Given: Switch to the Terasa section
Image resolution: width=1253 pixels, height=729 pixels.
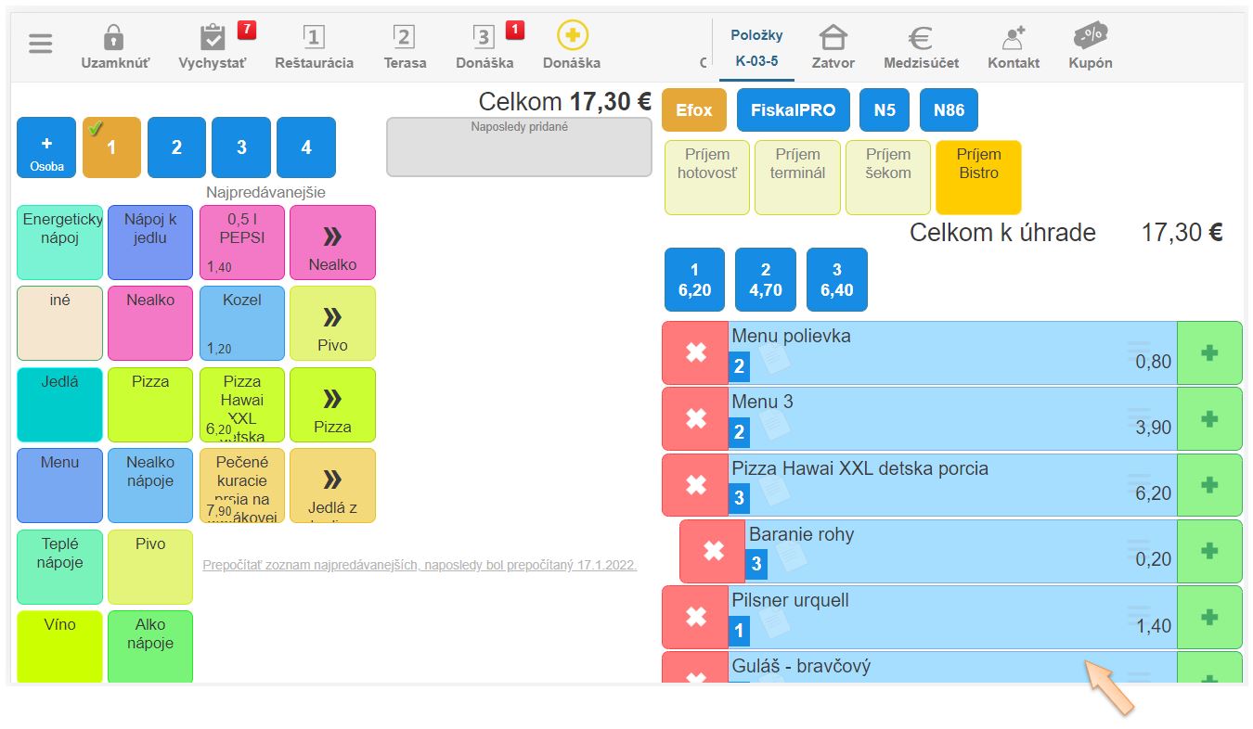Looking at the screenshot, I should 405,47.
